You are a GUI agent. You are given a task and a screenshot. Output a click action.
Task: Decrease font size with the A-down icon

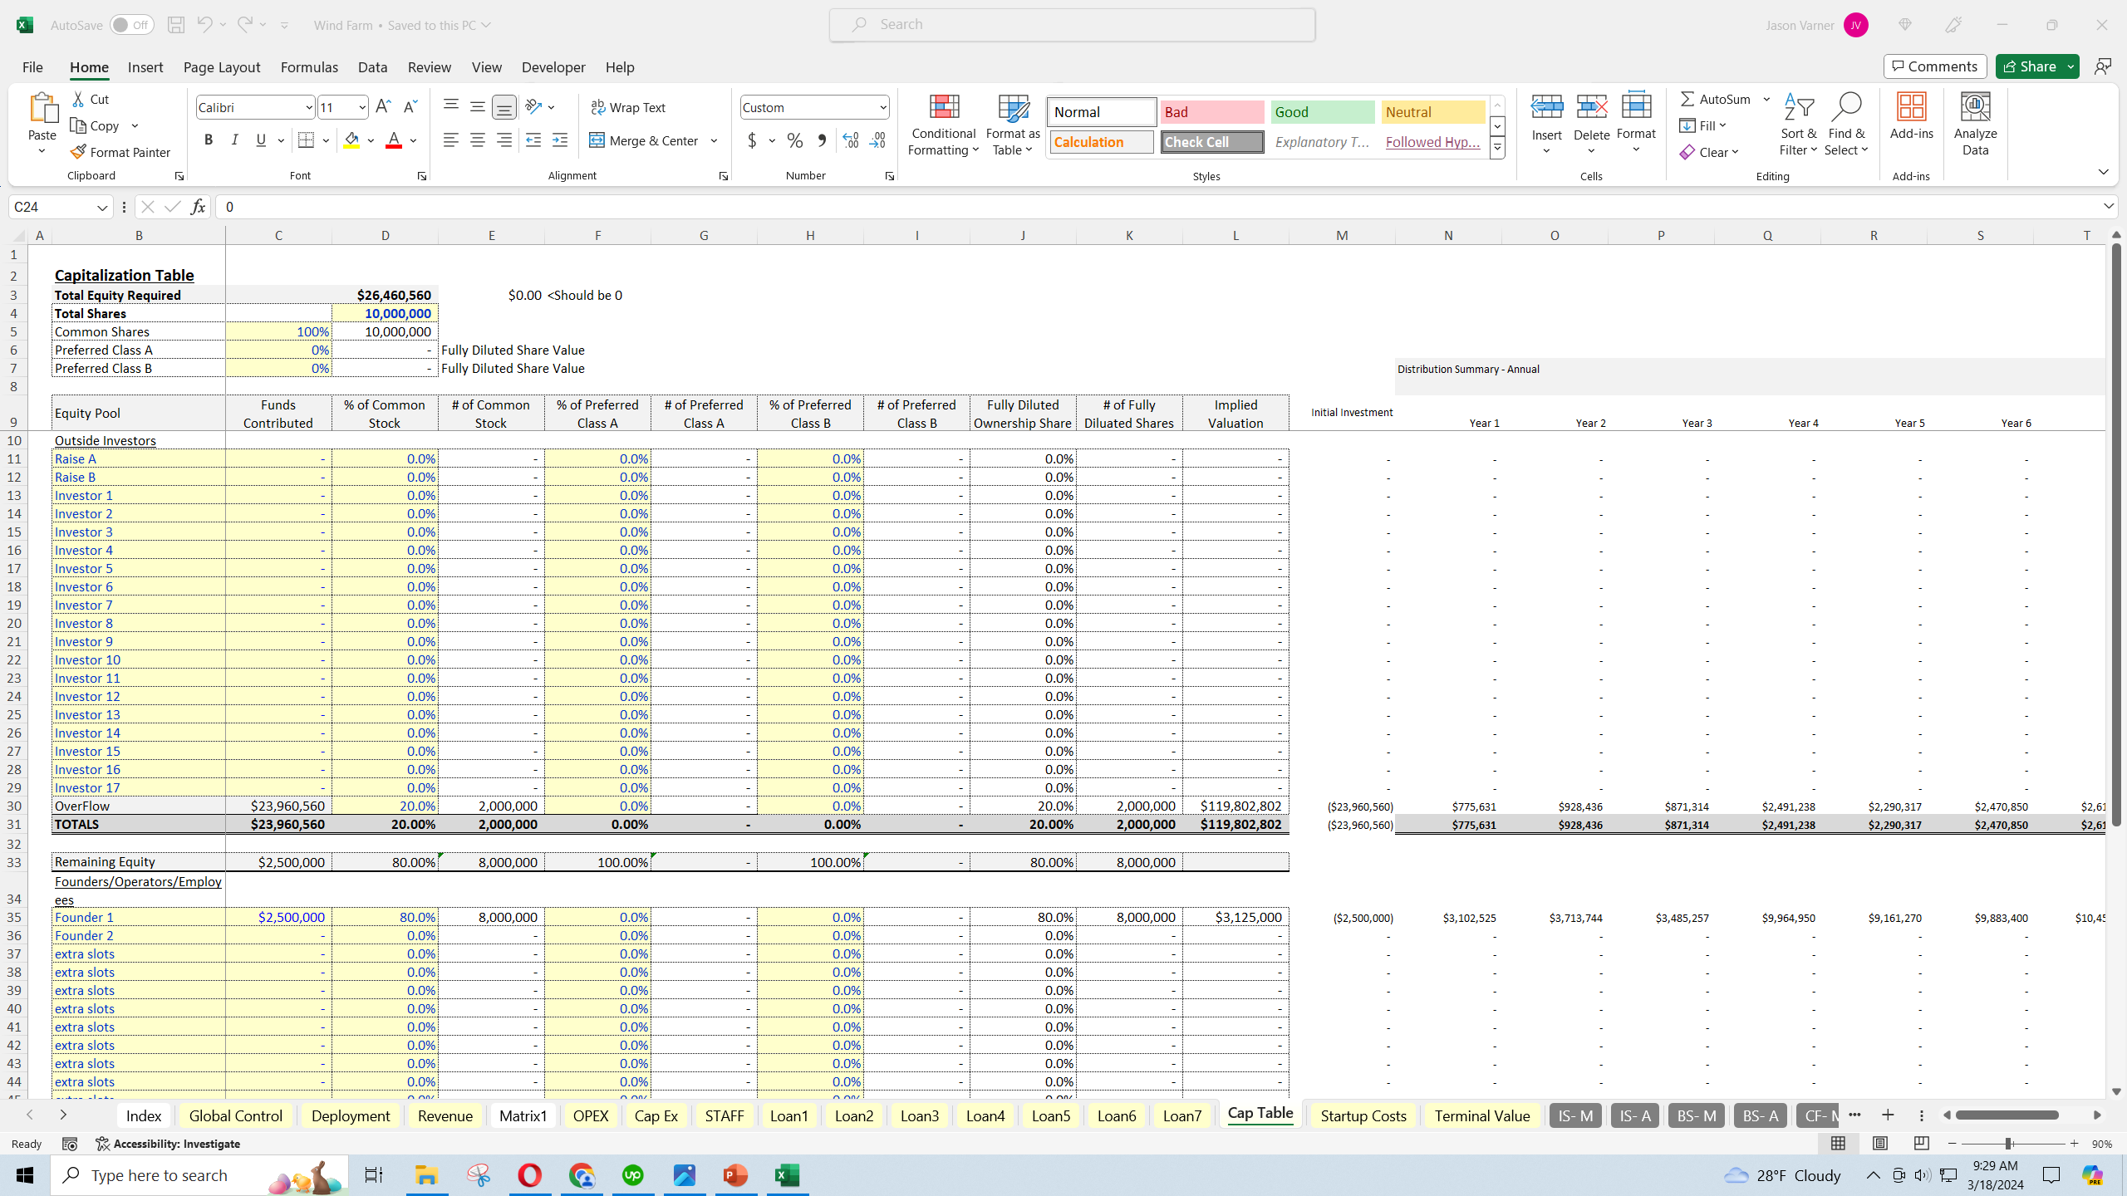point(410,107)
